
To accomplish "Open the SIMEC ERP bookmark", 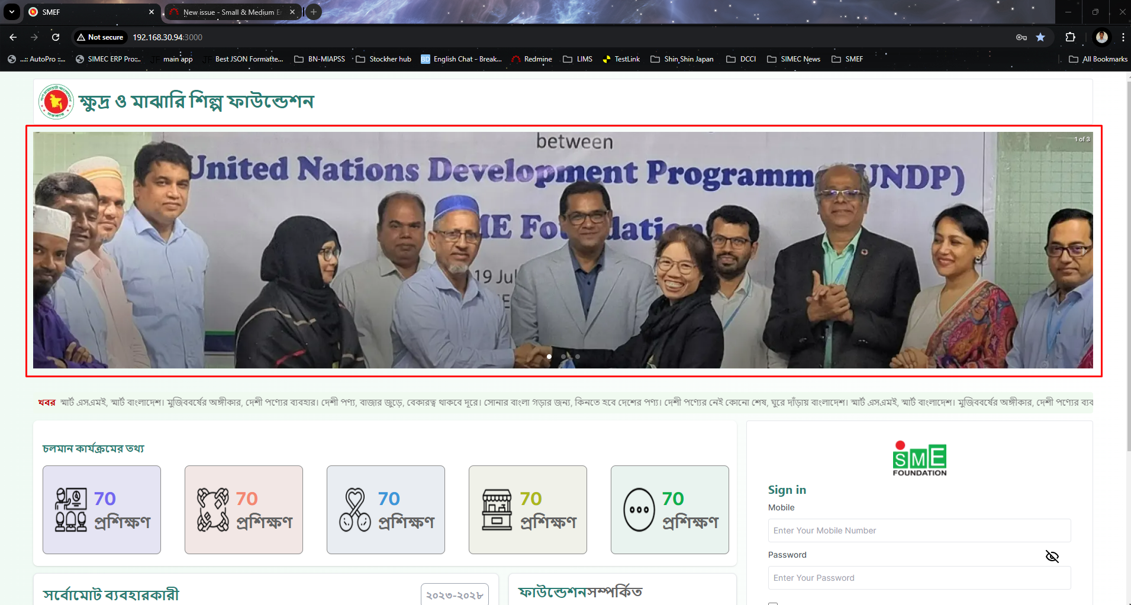I will tap(108, 59).
